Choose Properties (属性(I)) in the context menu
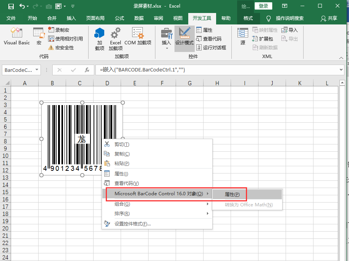Screen dimensions: 349x261 pos(157,174)
